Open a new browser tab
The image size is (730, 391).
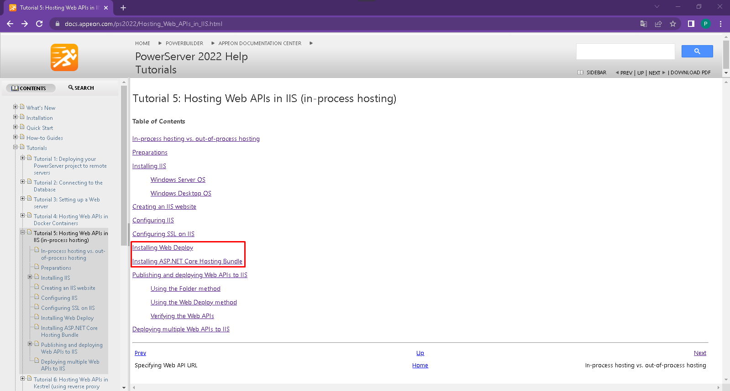tap(123, 8)
